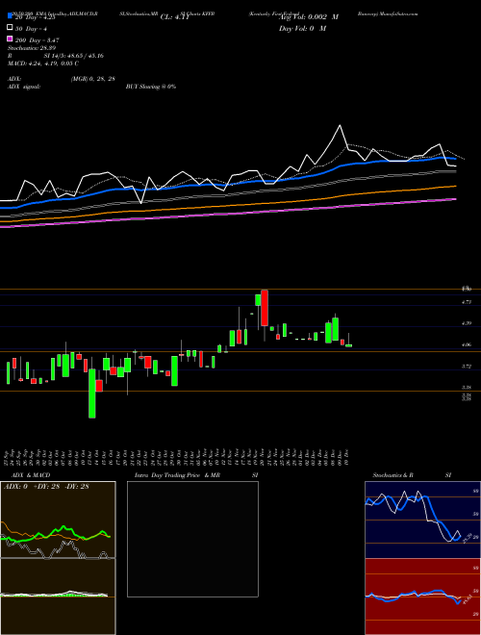Click the 'Intra Day Trading Price & MR' title
Screen dimensions: 481x635
[177, 475]
